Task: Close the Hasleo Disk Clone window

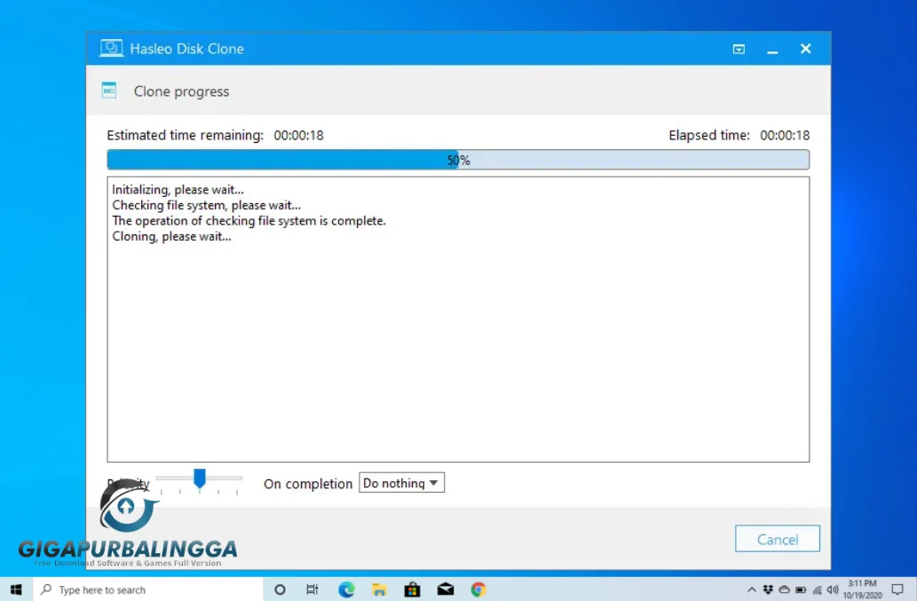Action: coord(805,49)
